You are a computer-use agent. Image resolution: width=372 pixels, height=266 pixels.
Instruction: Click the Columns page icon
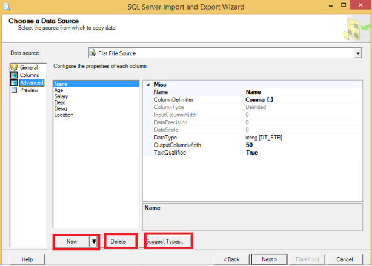coord(15,75)
